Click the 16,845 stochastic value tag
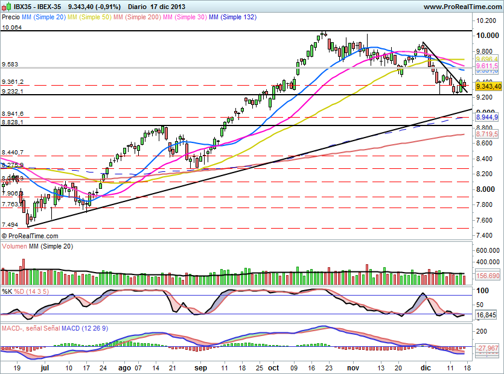 pyautogui.click(x=486, y=315)
